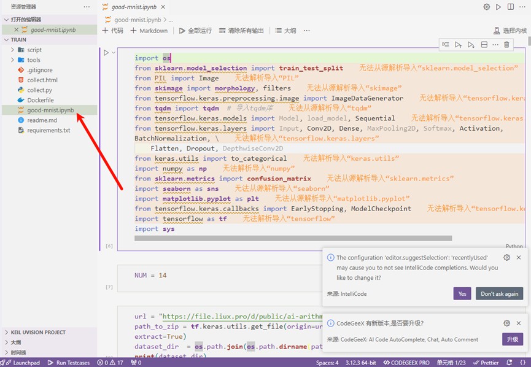
Task: Select good-mnist.ipynb in the TRAIN file tree
Action: [x=50, y=110]
